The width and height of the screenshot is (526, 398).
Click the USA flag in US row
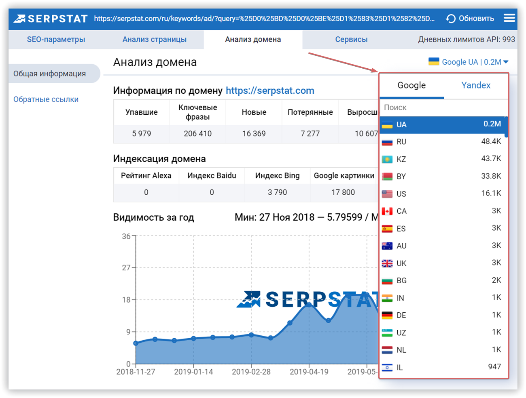pos(387,194)
